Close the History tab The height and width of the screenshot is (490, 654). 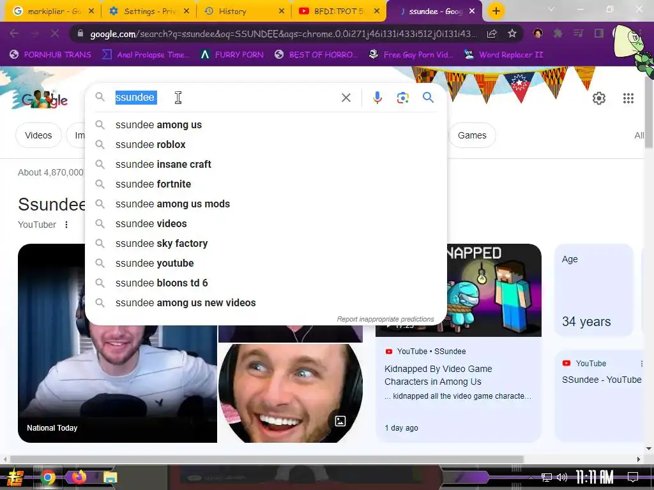coord(282,11)
